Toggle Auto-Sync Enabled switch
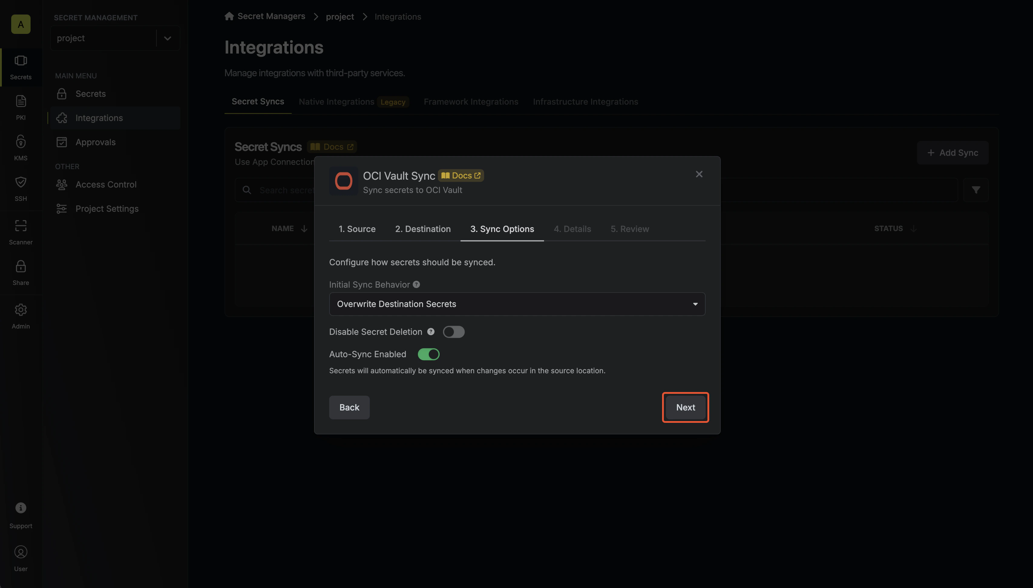 (428, 354)
